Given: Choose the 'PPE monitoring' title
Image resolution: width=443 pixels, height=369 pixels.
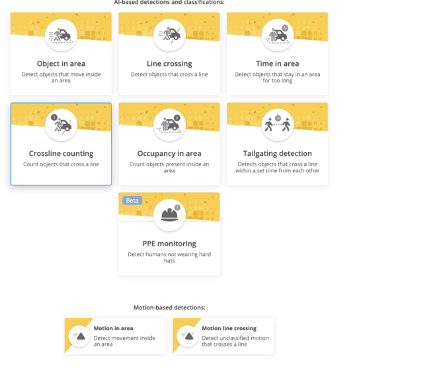Looking at the screenshot, I should click(x=169, y=244).
